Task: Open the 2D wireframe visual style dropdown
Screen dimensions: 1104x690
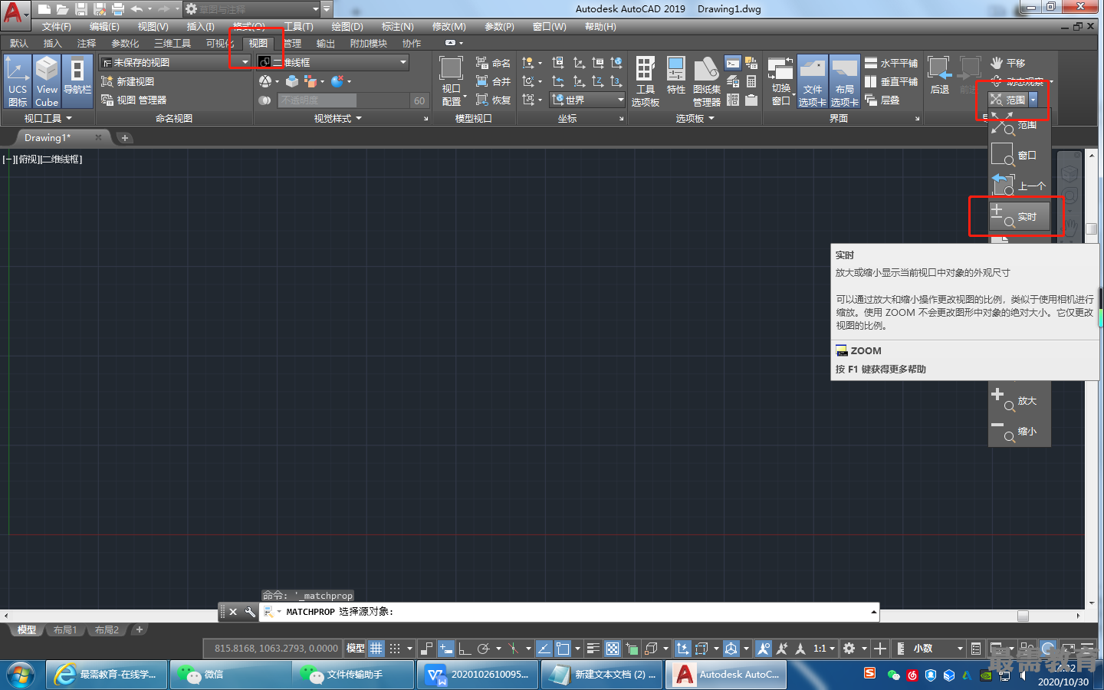Action: (333, 62)
